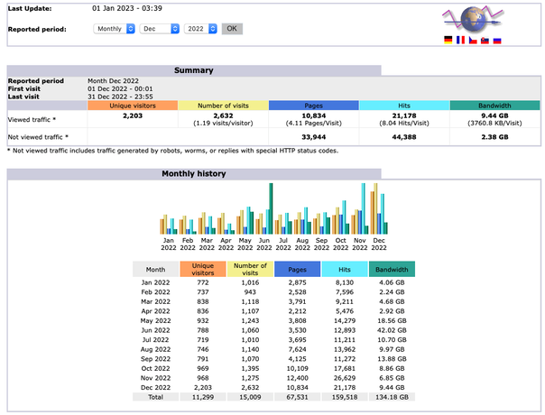Switch language using the French flag
The width and height of the screenshot is (545, 415).
click(x=460, y=40)
